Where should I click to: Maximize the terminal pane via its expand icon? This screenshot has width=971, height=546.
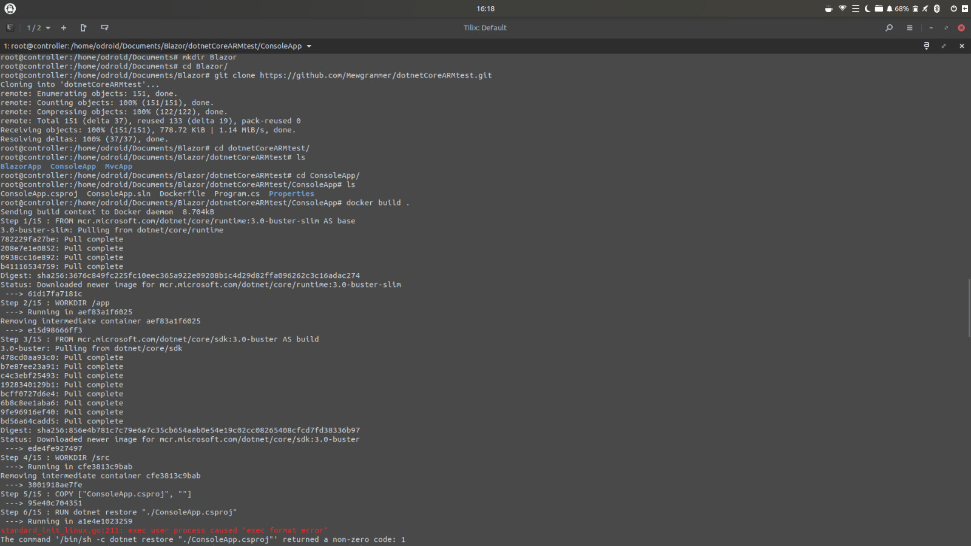[x=943, y=45]
